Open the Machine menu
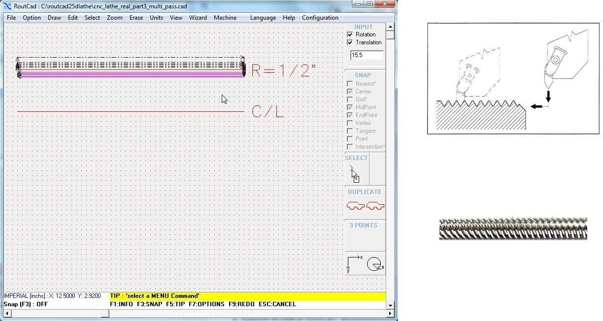This screenshot has width=603, height=321. click(225, 18)
